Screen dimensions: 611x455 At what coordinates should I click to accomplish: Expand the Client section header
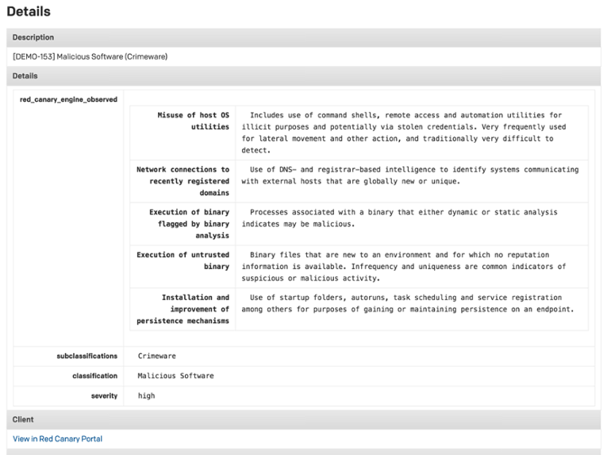pos(23,419)
